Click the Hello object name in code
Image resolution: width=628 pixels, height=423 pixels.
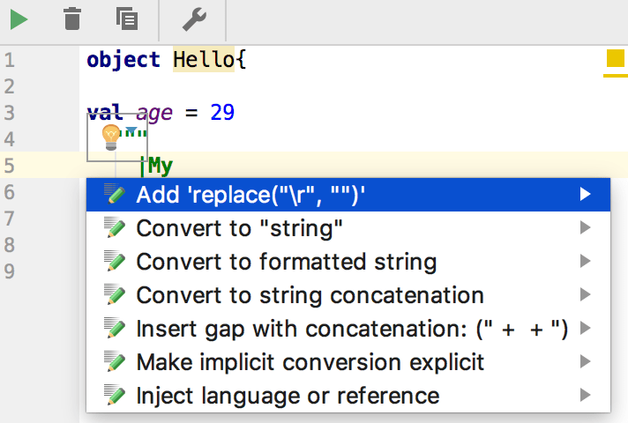tap(205, 60)
